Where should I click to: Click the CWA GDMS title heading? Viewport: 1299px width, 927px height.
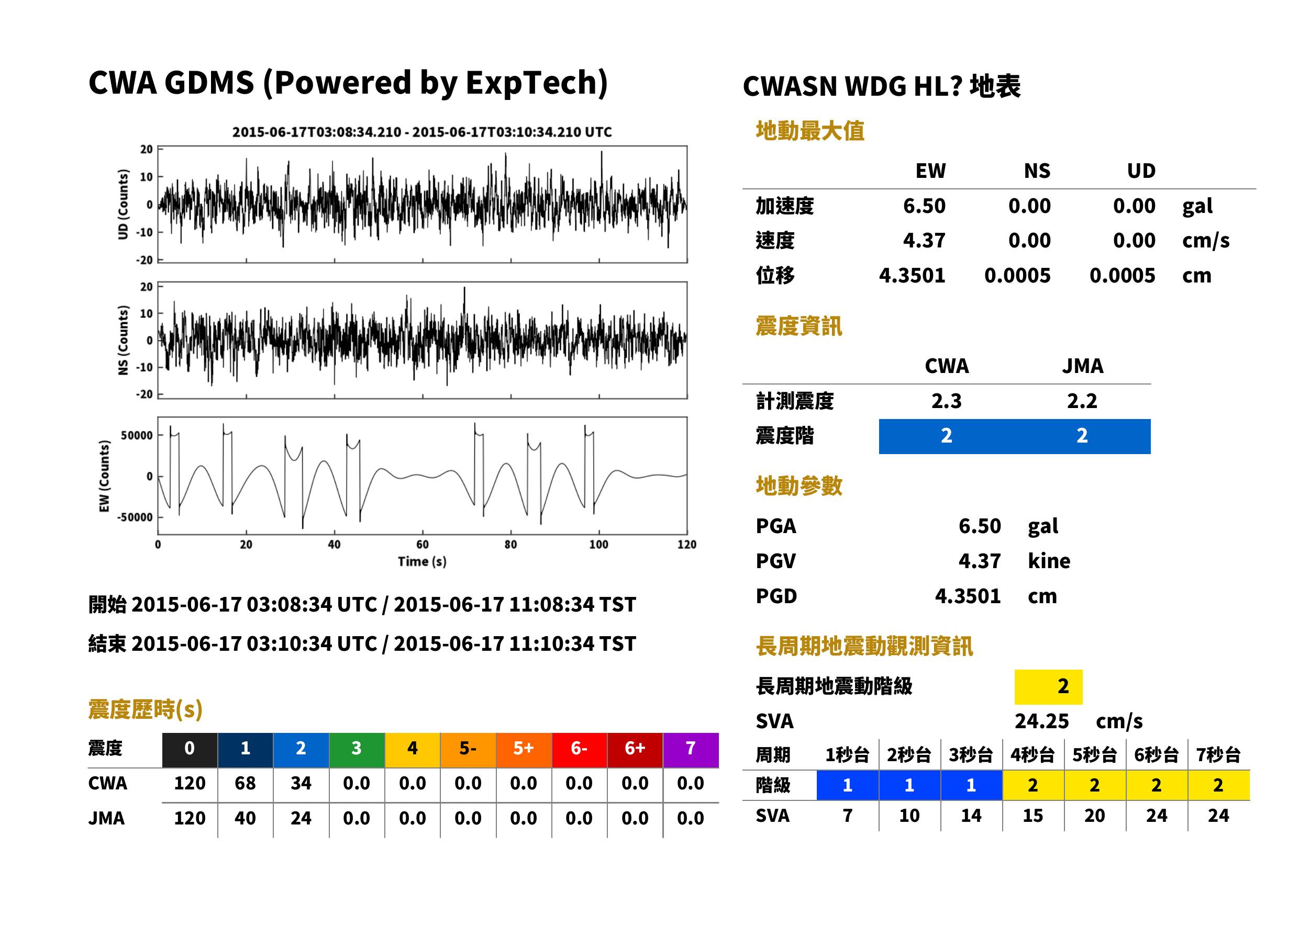[x=348, y=83]
